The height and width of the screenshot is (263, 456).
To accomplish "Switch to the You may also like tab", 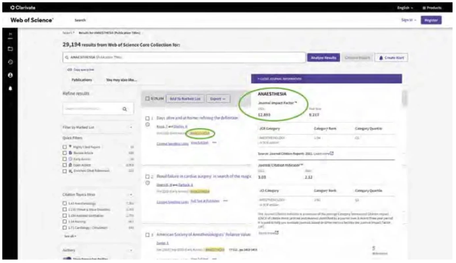I will pyautogui.click(x=121, y=80).
